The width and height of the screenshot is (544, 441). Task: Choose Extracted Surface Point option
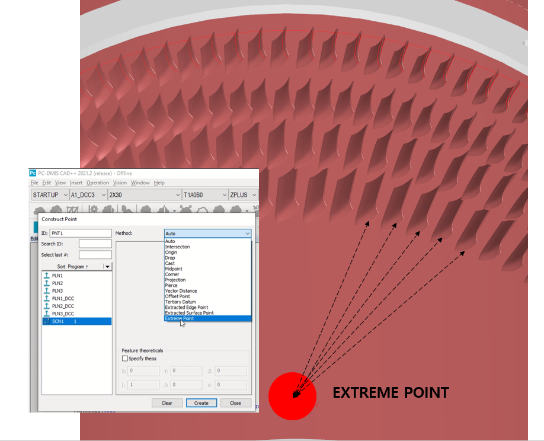[207, 313]
